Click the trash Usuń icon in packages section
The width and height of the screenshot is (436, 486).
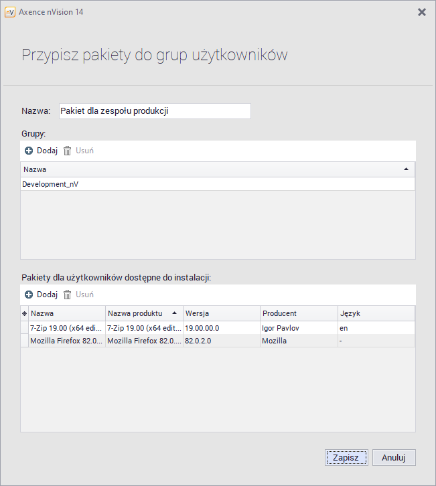tap(67, 295)
